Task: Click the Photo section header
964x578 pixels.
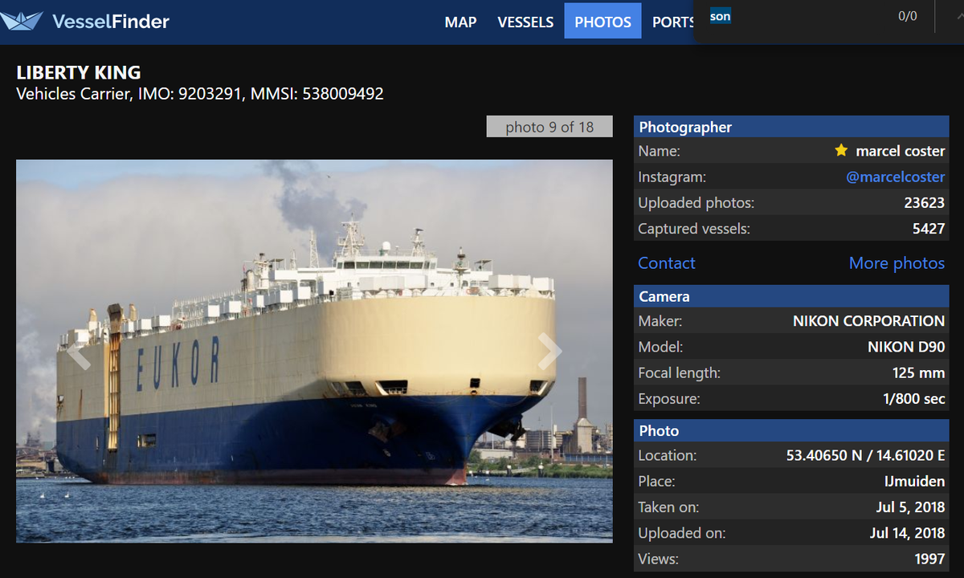Action: [x=791, y=430]
